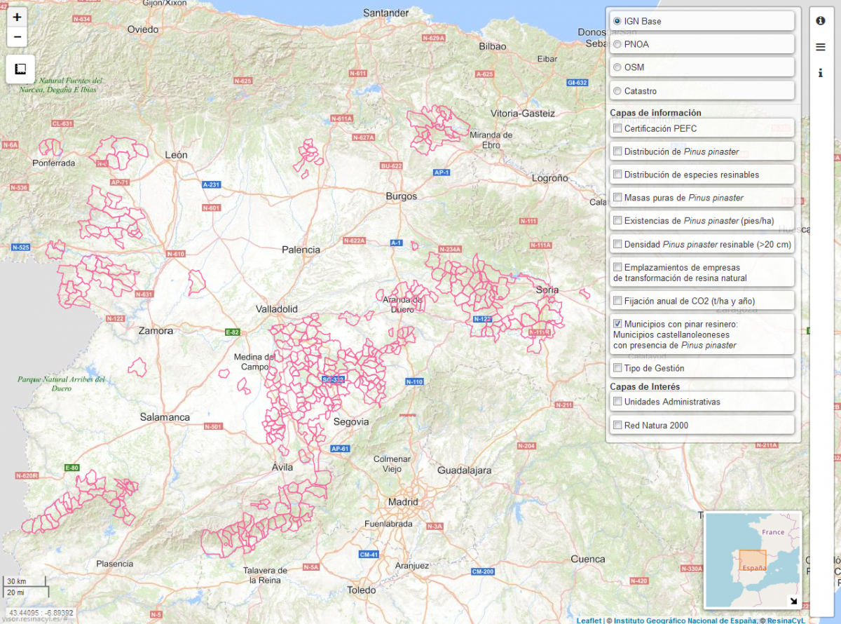Click the Guadalajara city label

(464, 470)
